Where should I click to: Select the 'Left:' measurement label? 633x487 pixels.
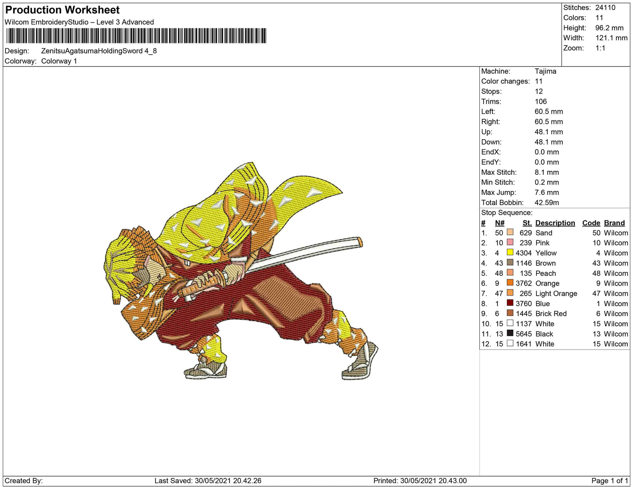[x=488, y=111]
